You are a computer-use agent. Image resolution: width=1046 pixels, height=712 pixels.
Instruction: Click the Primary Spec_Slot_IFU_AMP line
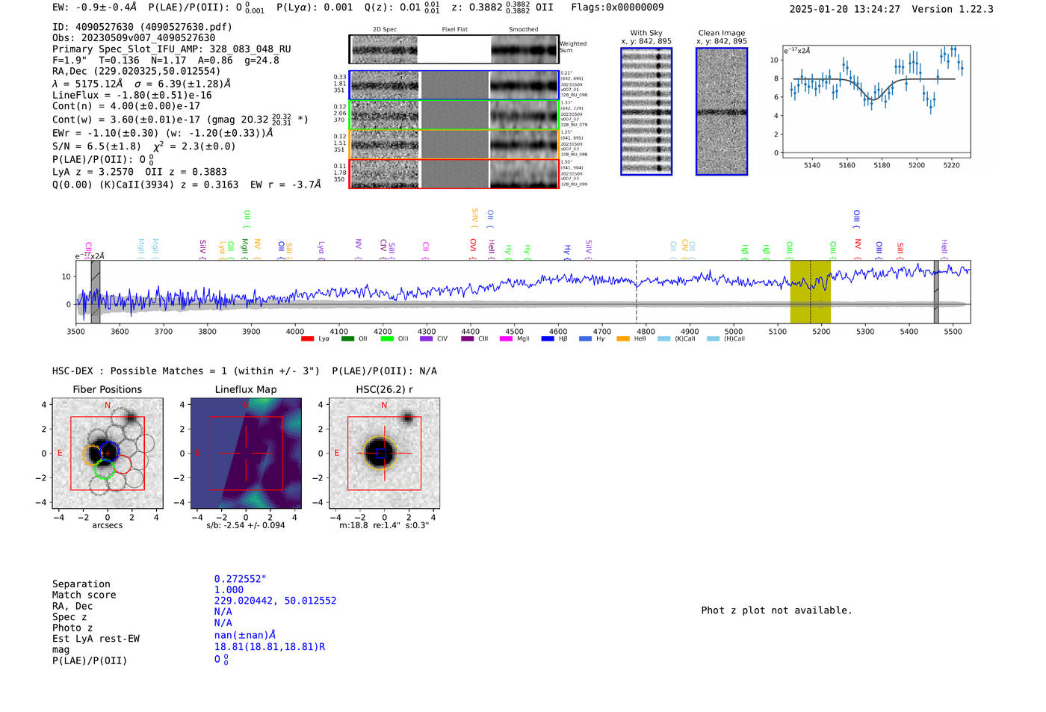(x=172, y=49)
